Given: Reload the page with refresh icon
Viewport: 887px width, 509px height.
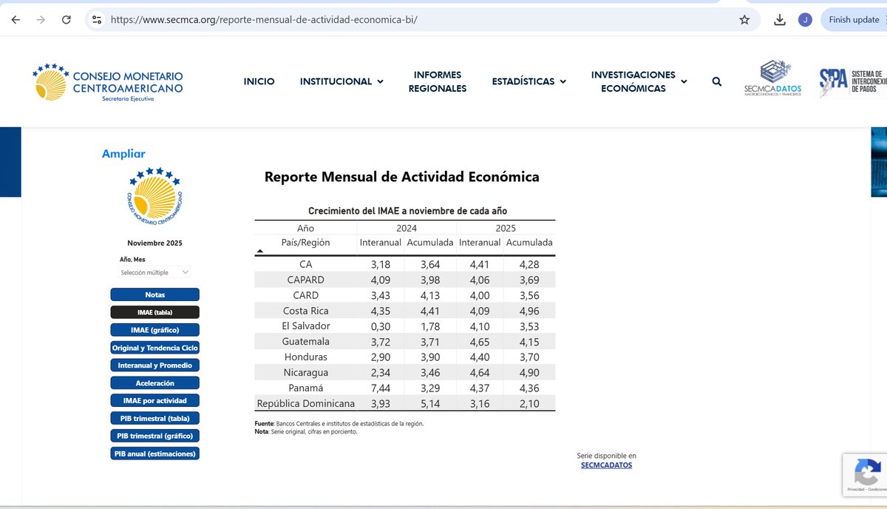Looking at the screenshot, I should coord(66,20).
